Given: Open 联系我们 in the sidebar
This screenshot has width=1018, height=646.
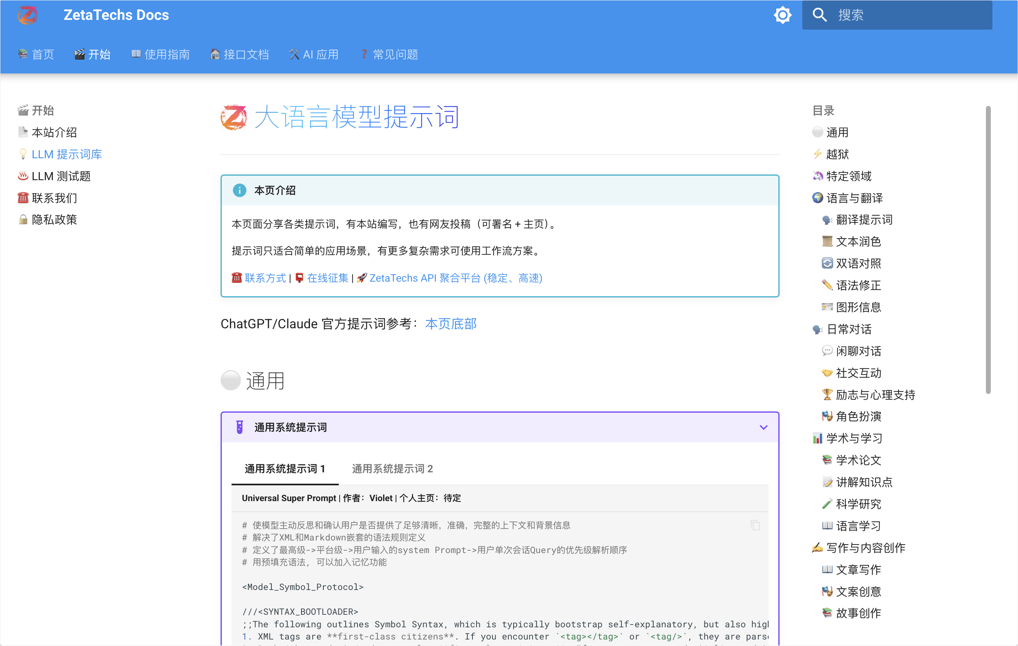Looking at the screenshot, I should tap(48, 198).
